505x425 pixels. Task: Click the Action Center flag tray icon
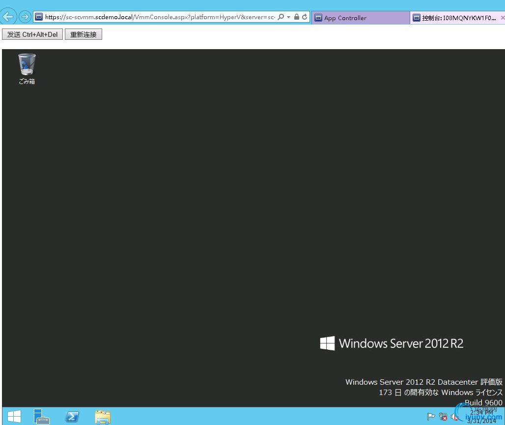431,417
